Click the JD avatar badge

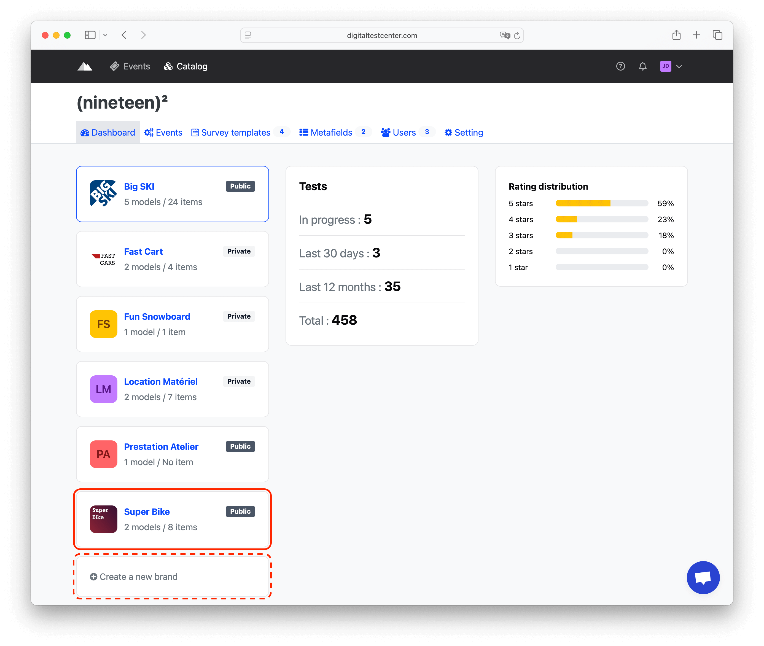tap(666, 66)
